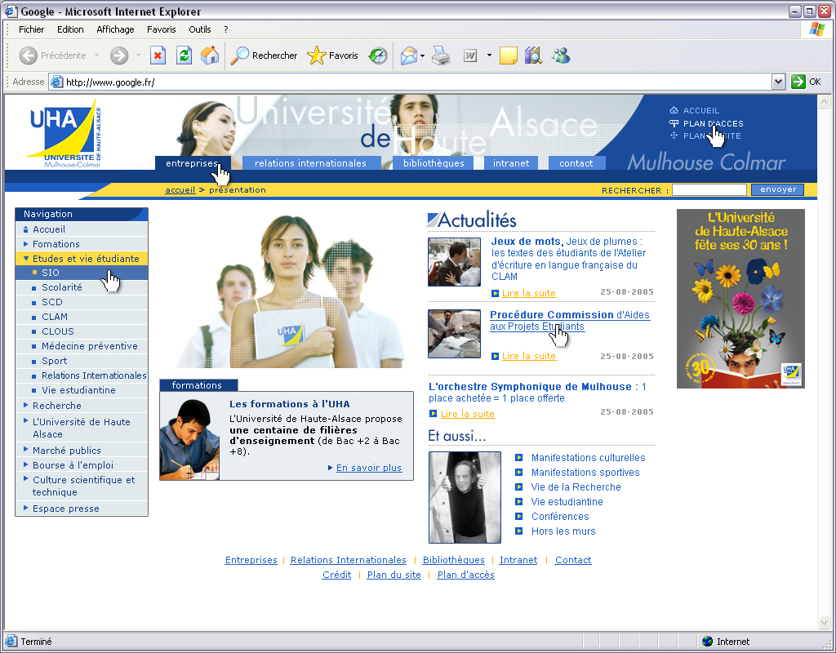The height and width of the screenshot is (653, 836).
Task: Open the Affichage menu
Action: (x=115, y=29)
